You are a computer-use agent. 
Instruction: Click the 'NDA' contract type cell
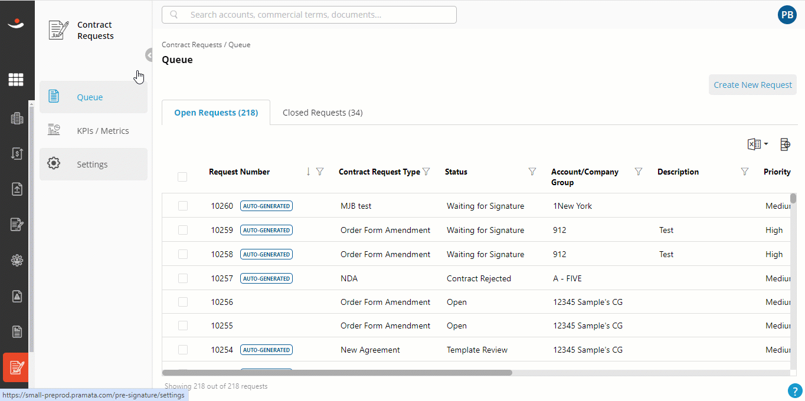point(349,278)
